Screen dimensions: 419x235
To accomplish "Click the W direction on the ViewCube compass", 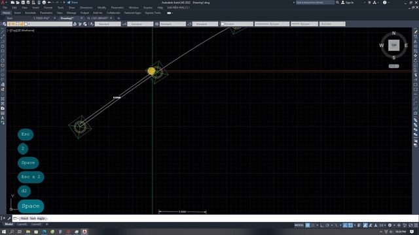I will (382, 46).
